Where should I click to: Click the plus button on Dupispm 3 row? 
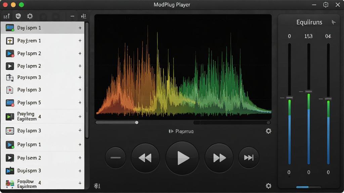tap(80, 171)
